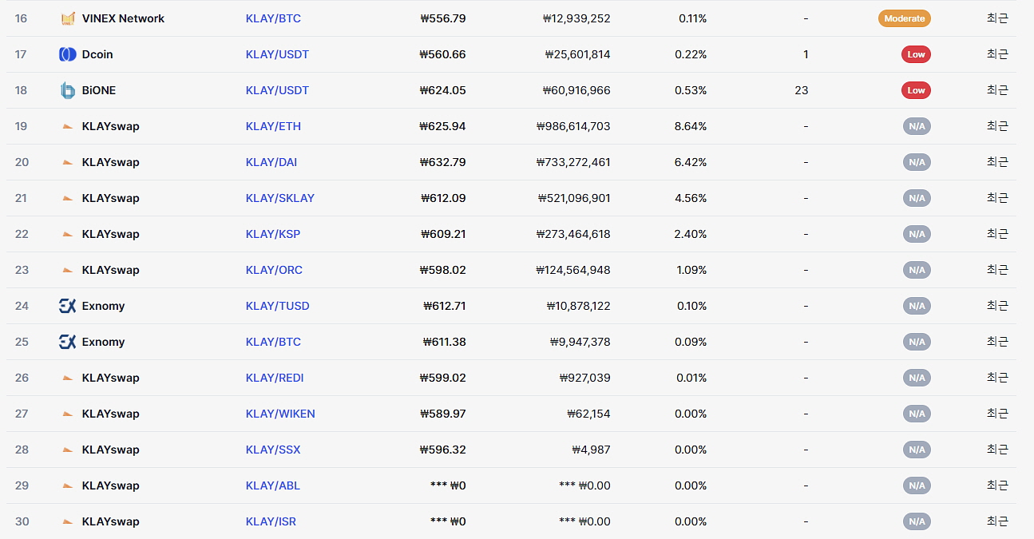Click KLAYswap icon in row 21

[68, 198]
